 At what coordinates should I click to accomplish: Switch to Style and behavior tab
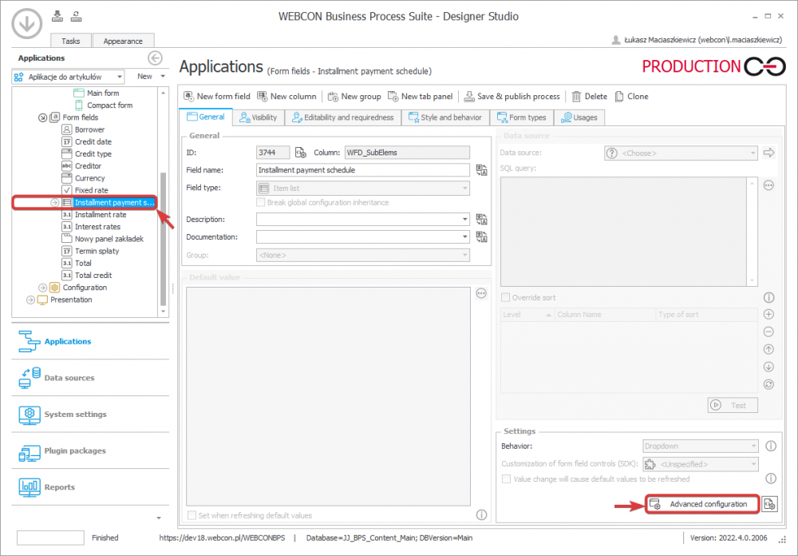coord(445,117)
